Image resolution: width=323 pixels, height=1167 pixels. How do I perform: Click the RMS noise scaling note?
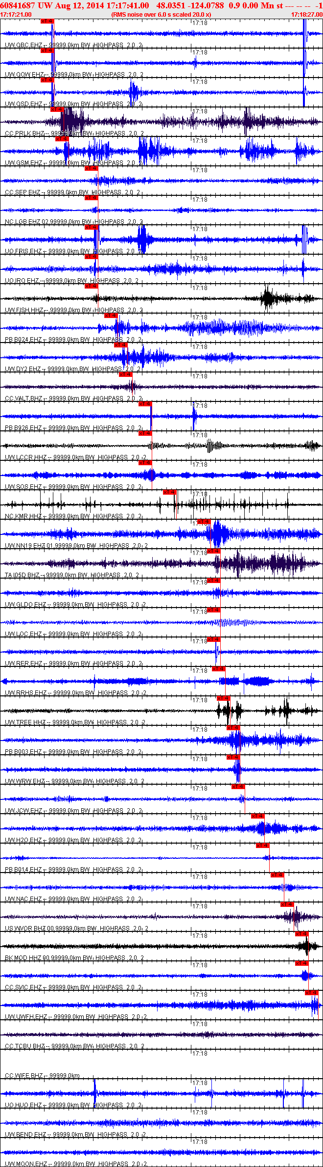click(x=161, y=15)
